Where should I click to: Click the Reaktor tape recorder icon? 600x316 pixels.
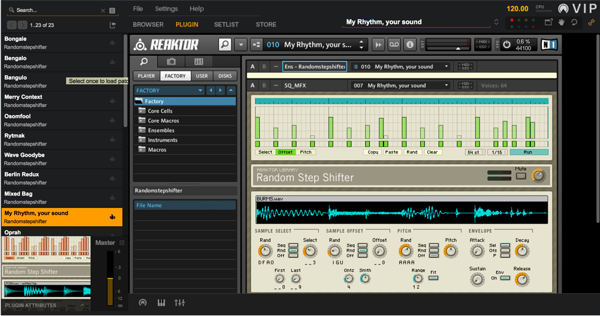pyautogui.click(x=394, y=45)
